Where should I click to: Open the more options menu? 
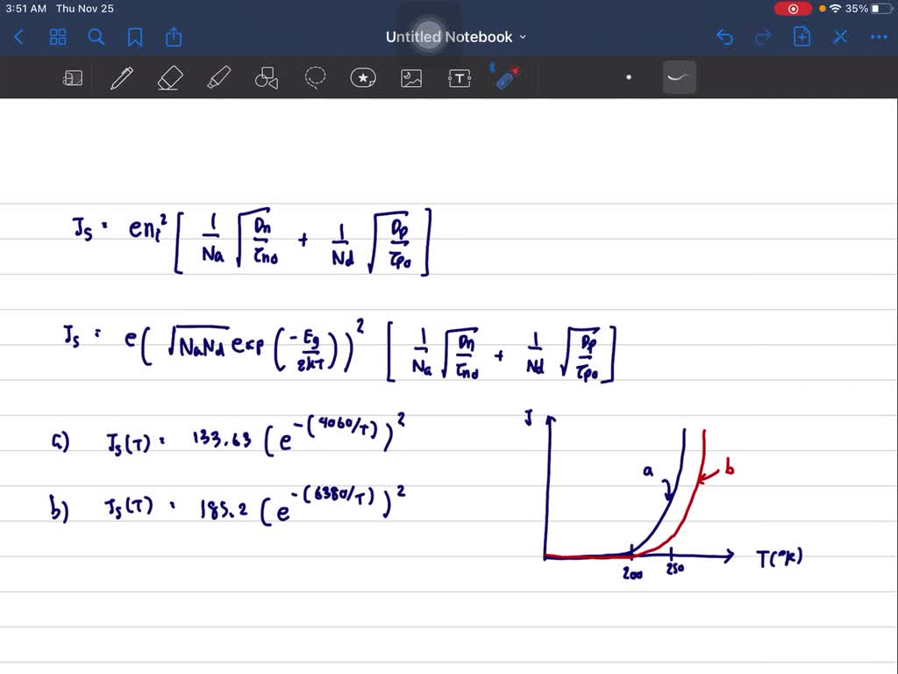(x=879, y=37)
